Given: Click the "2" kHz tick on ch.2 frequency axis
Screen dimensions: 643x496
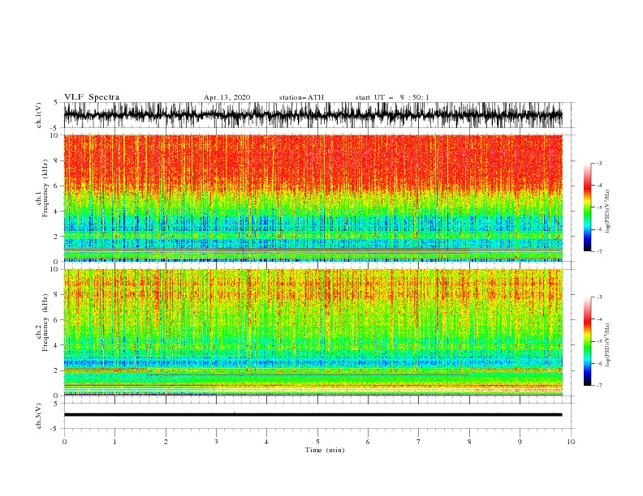Looking at the screenshot, I should point(56,370).
